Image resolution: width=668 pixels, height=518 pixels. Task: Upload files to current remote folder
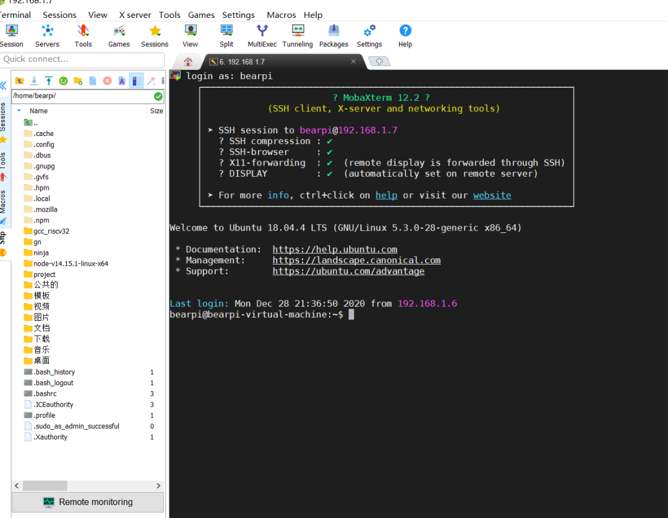(x=48, y=81)
